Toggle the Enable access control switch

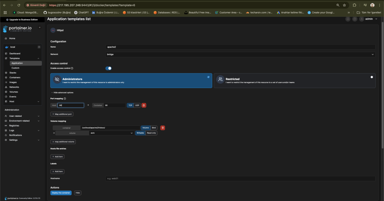point(108,68)
